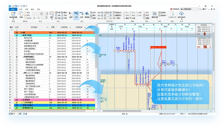Select the 工作 insert work tool

76,15
